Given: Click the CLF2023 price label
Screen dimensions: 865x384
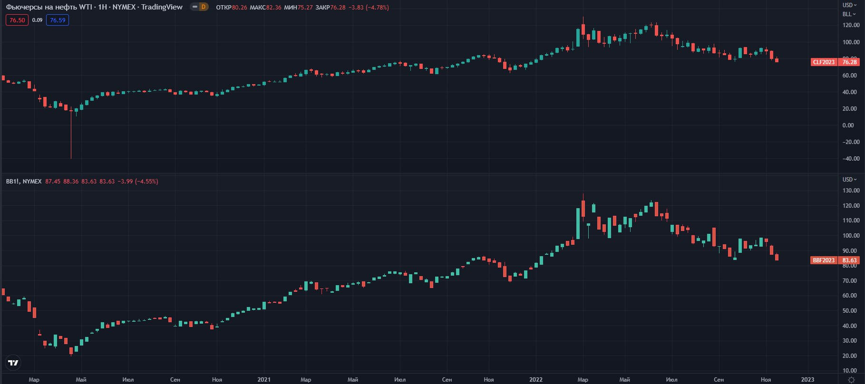Looking at the screenshot, I should pos(824,62).
